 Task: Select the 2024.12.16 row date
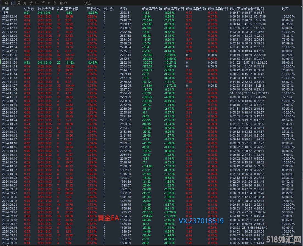tap(10, 16)
